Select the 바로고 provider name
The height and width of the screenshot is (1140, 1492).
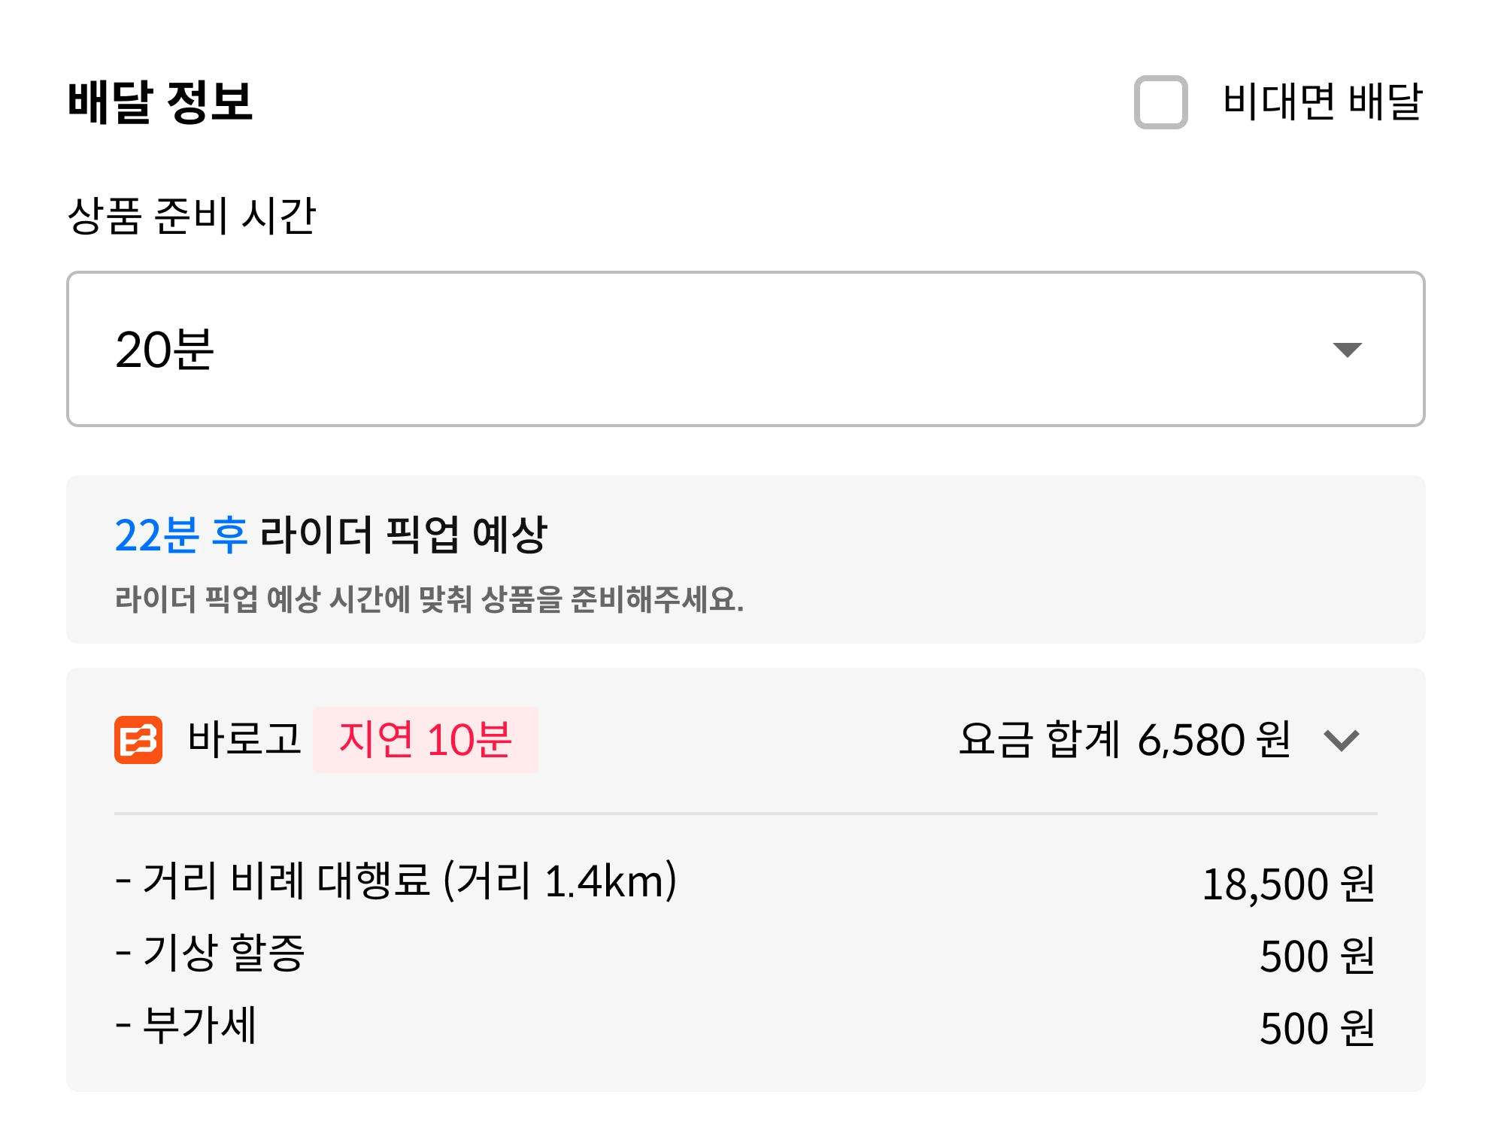[244, 739]
